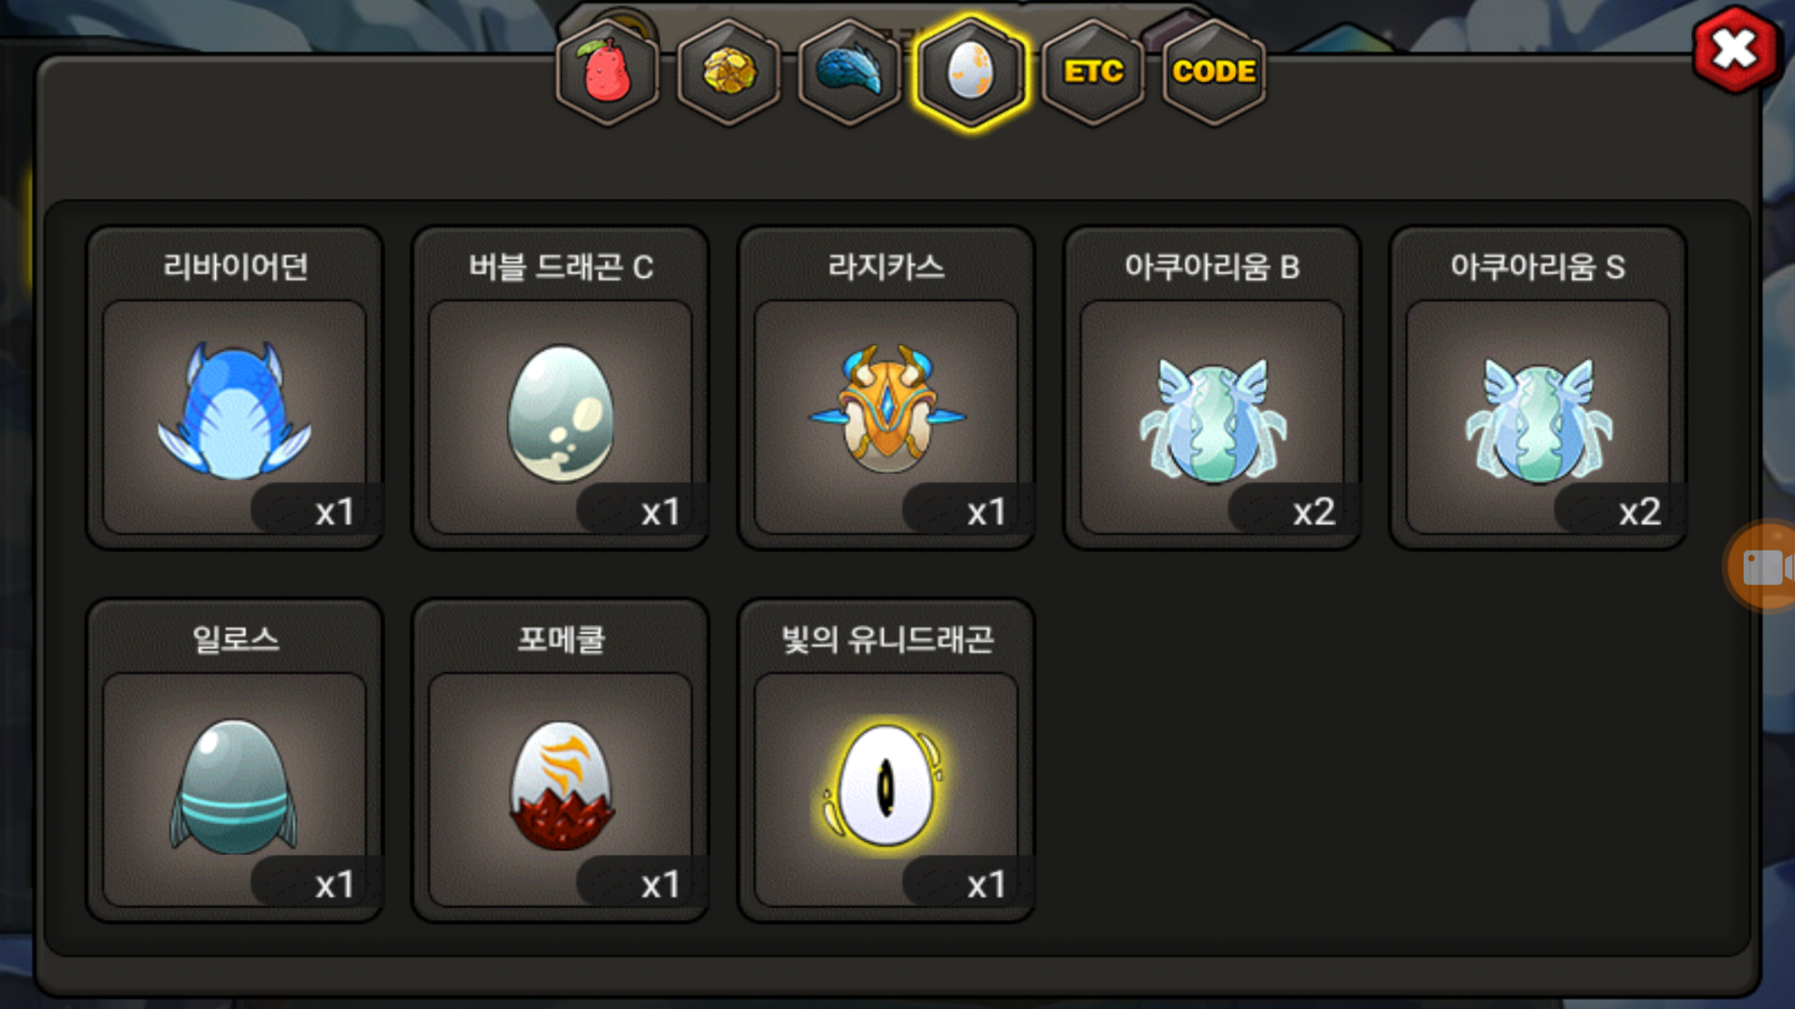Close the inventory with the red X
The image size is (1795, 1009).
[1735, 50]
